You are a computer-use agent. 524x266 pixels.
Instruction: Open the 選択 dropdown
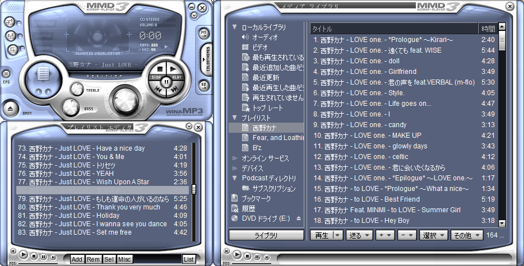(433, 235)
